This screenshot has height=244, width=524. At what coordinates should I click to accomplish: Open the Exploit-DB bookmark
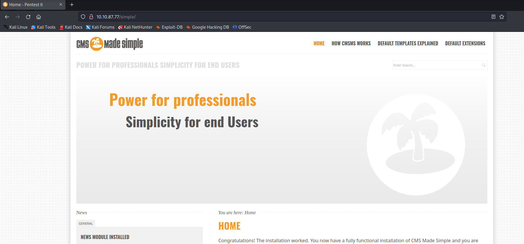[x=169, y=27]
